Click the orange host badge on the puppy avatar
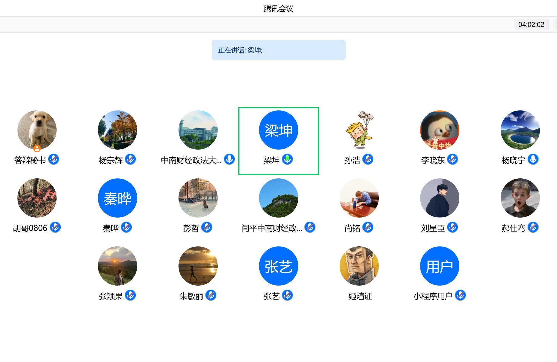This screenshot has height=362, width=557. 37,148
